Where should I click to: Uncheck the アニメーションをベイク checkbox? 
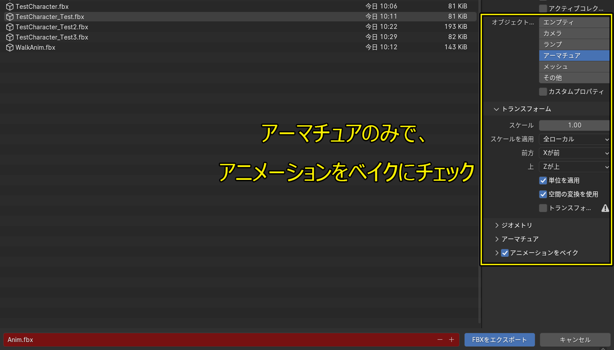tap(505, 253)
